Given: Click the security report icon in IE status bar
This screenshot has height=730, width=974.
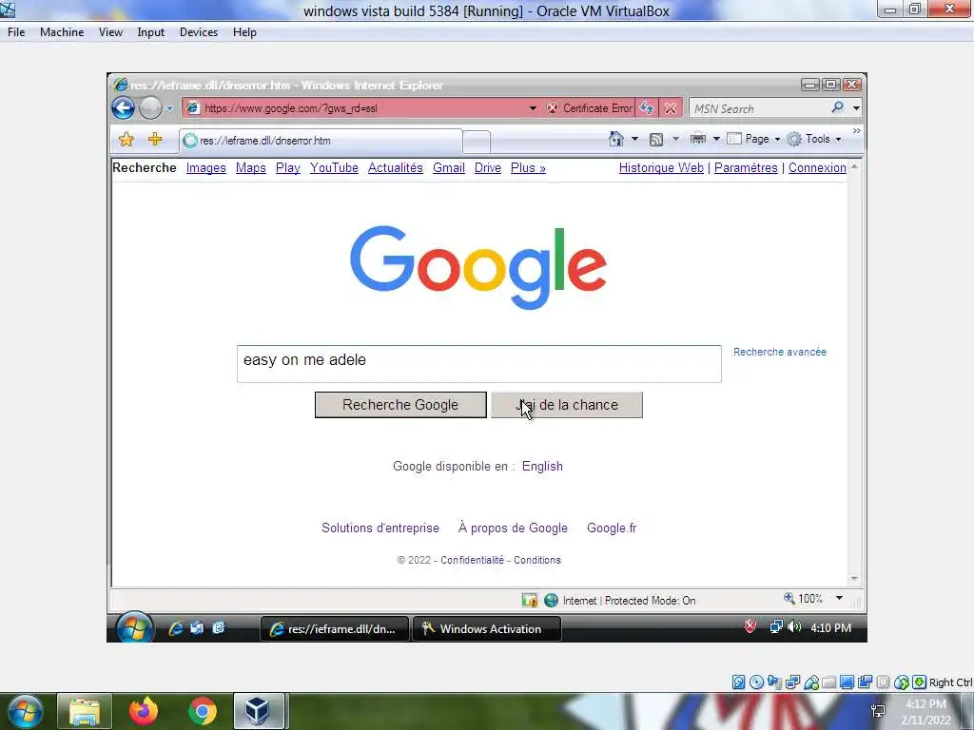Looking at the screenshot, I should (x=529, y=601).
